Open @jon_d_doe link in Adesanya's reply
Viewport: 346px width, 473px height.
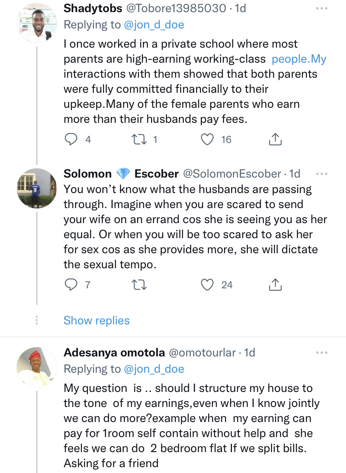154,369
